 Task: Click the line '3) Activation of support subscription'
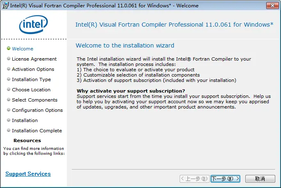click(156, 80)
